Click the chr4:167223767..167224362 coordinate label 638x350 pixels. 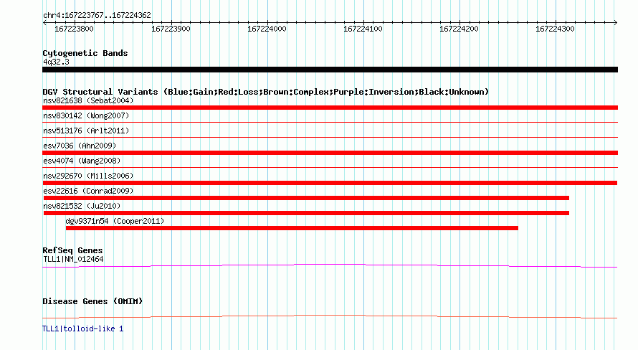pos(97,15)
